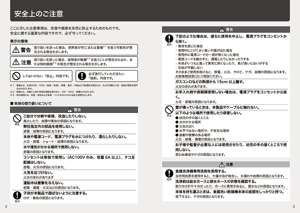This screenshot has height=213, width=300.
Task: Click the text コンセントは単独で使用し
Action: [44, 157]
